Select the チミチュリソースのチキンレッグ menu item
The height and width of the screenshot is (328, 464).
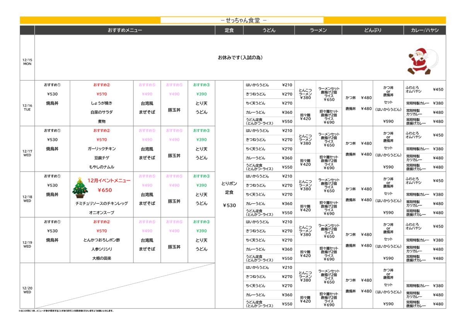[102, 204]
